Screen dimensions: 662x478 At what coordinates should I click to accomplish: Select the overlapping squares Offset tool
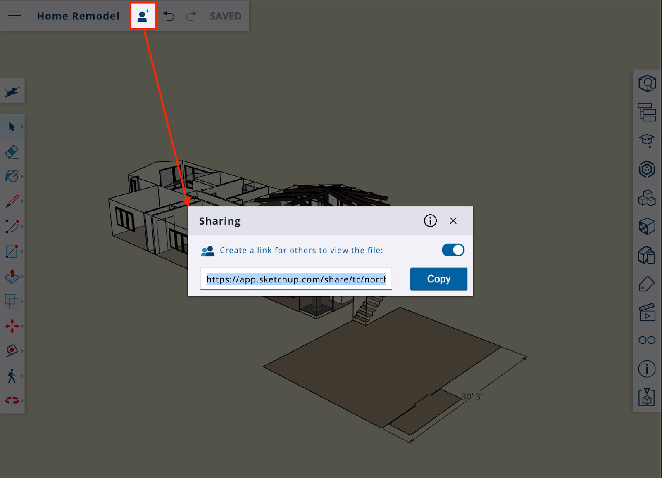[x=12, y=301]
